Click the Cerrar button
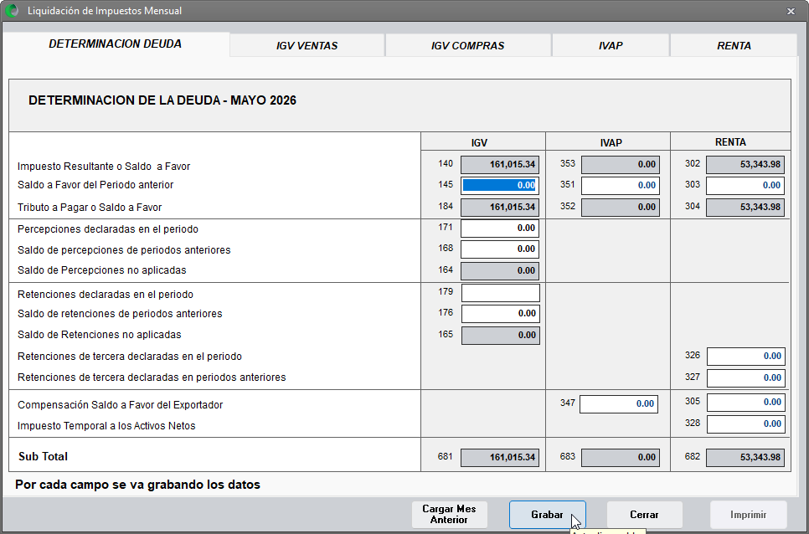The height and width of the screenshot is (534, 809). 644,515
